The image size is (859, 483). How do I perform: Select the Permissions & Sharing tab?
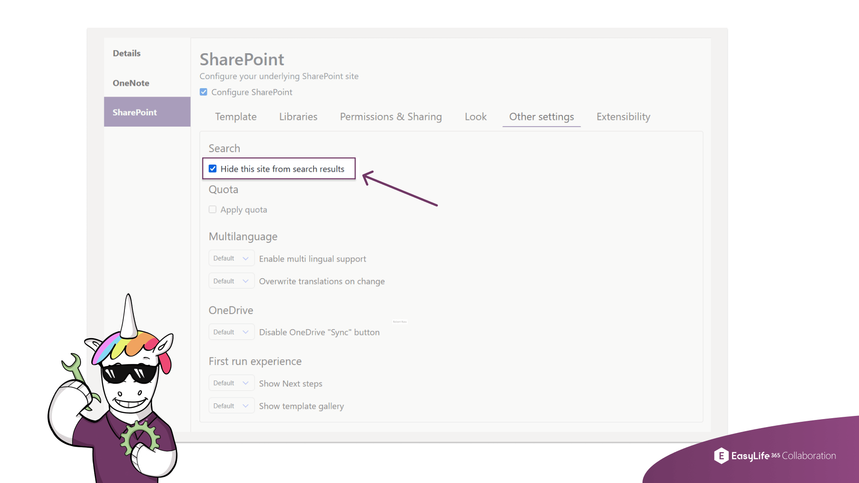click(x=391, y=117)
